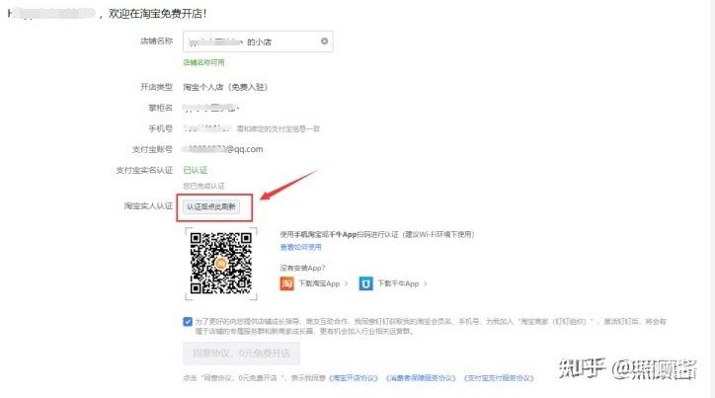Screen dimensions: 715x398
Task: Click the QR code for verification
Action: coord(221,264)
